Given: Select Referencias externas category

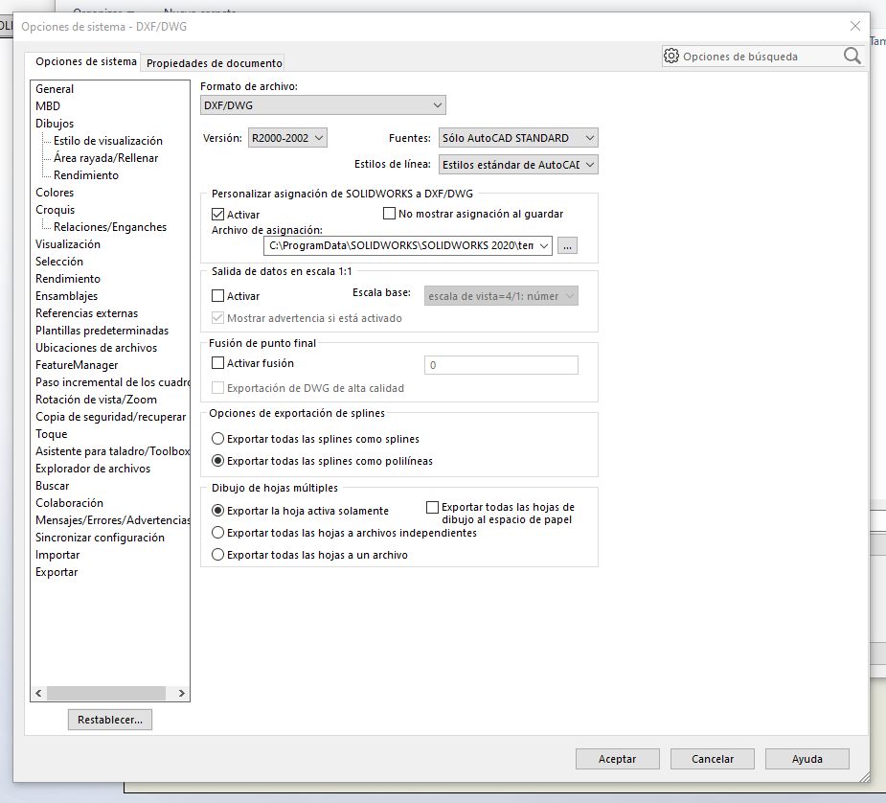Looking at the screenshot, I should [86, 313].
